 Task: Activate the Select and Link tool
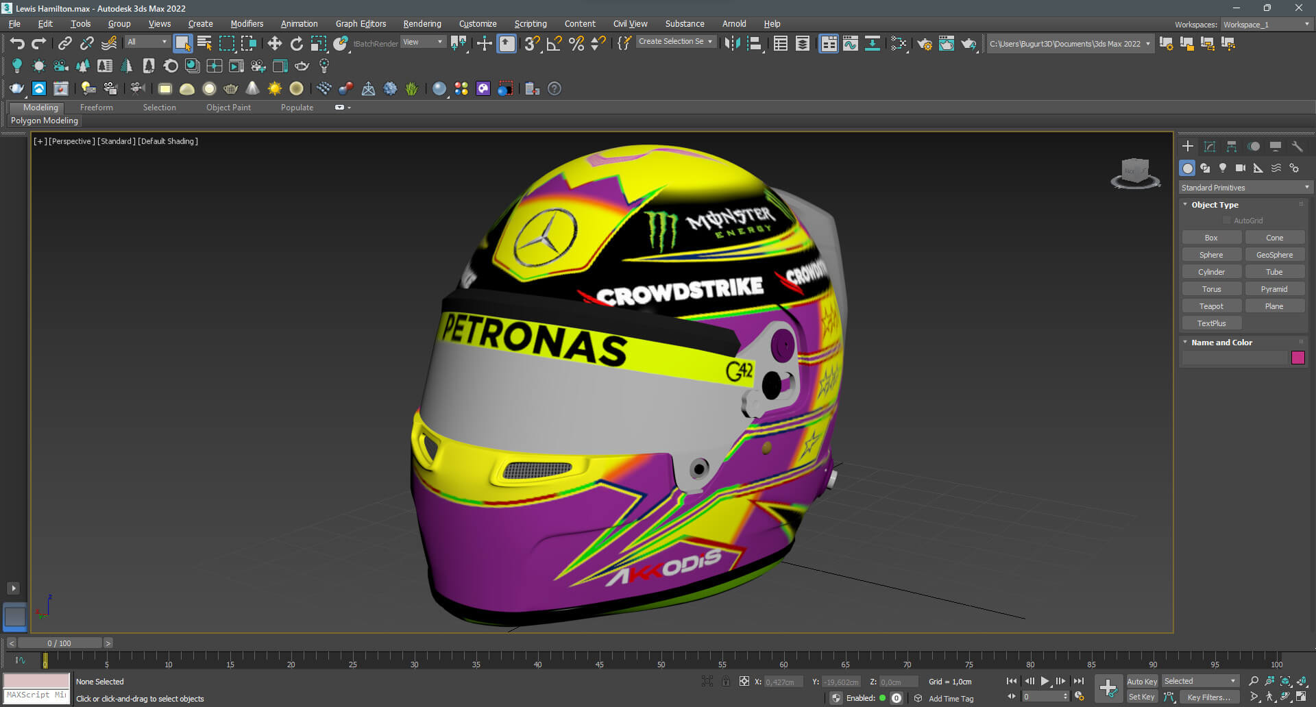coord(64,44)
